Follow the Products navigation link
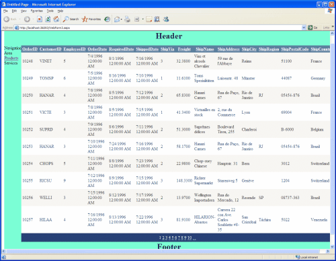 (11, 58)
